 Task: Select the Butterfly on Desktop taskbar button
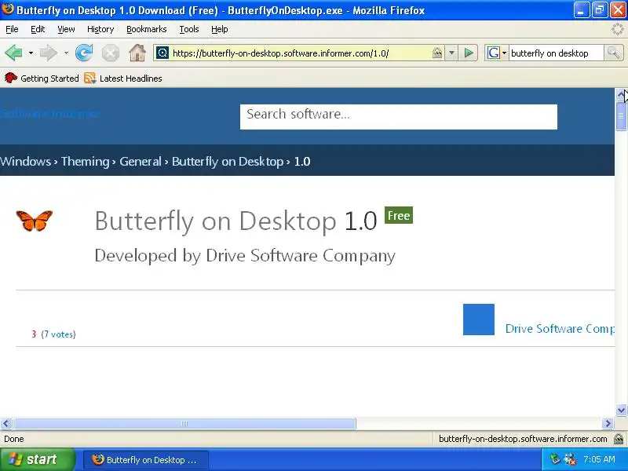tap(146, 460)
